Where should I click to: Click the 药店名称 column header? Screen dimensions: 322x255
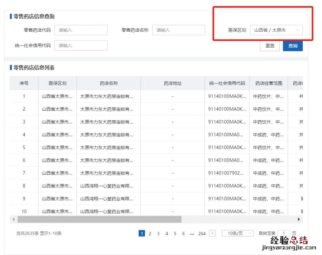tap(109, 83)
